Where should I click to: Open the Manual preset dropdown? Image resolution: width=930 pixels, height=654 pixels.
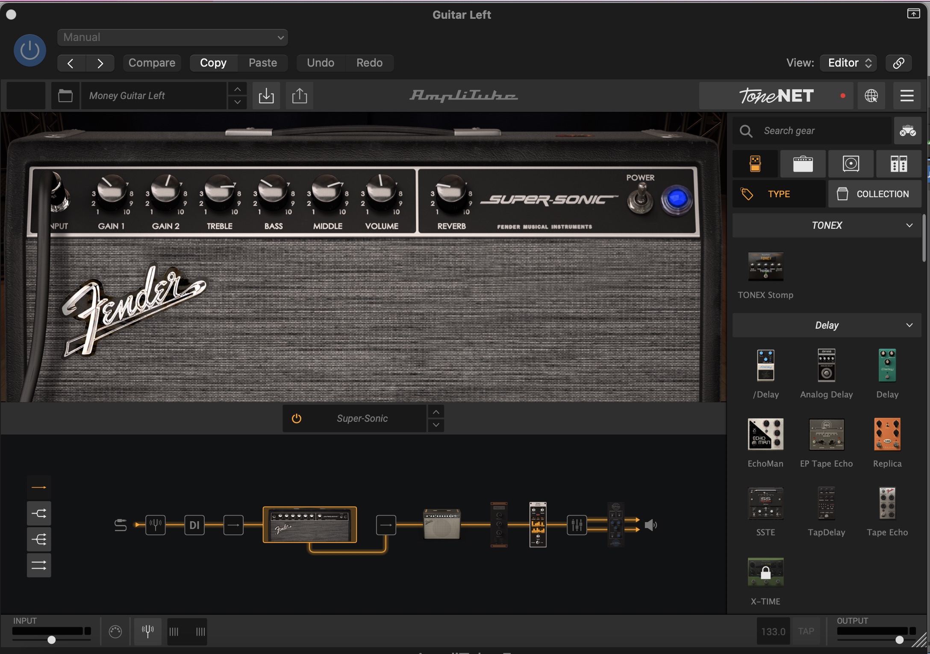pyautogui.click(x=172, y=37)
